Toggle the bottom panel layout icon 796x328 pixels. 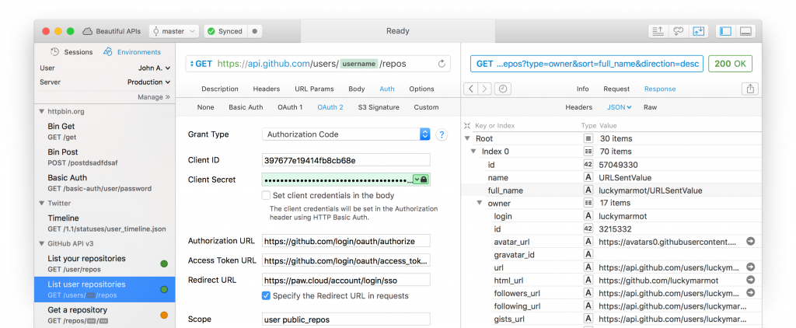[746, 31]
